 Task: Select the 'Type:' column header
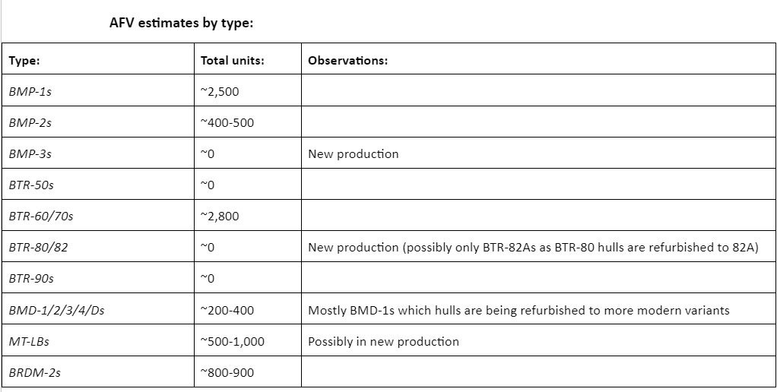(x=24, y=61)
